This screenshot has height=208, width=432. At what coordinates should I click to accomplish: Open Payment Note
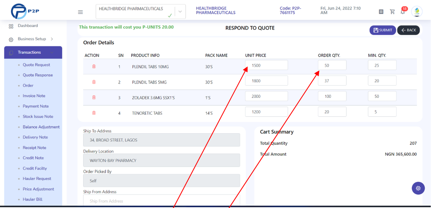pos(36,106)
